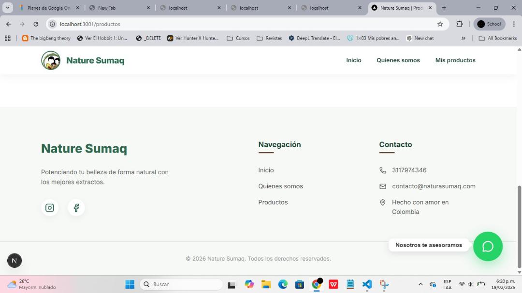This screenshot has height=293, width=522.
Task: Open the Instagram social icon in footer
Action: point(50,208)
